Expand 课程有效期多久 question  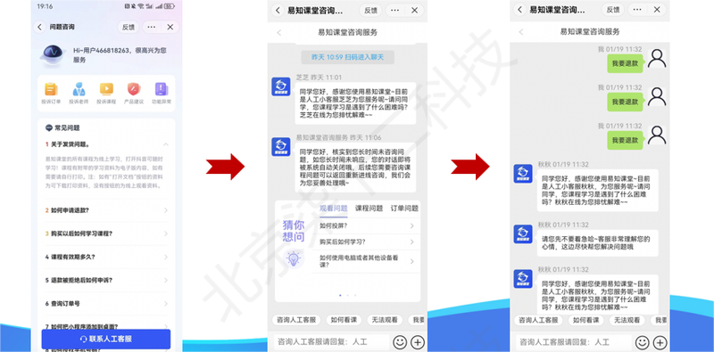point(106,257)
